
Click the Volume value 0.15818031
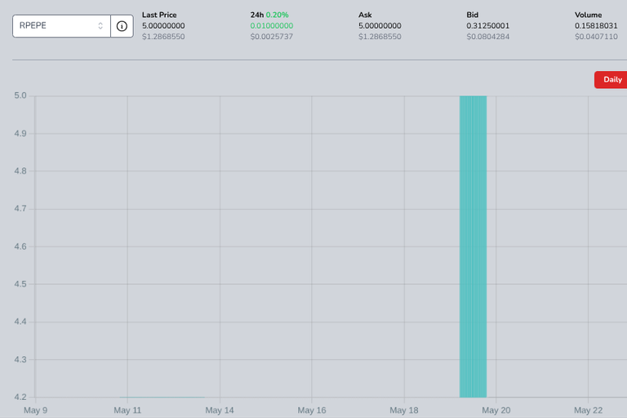pyautogui.click(x=596, y=25)
